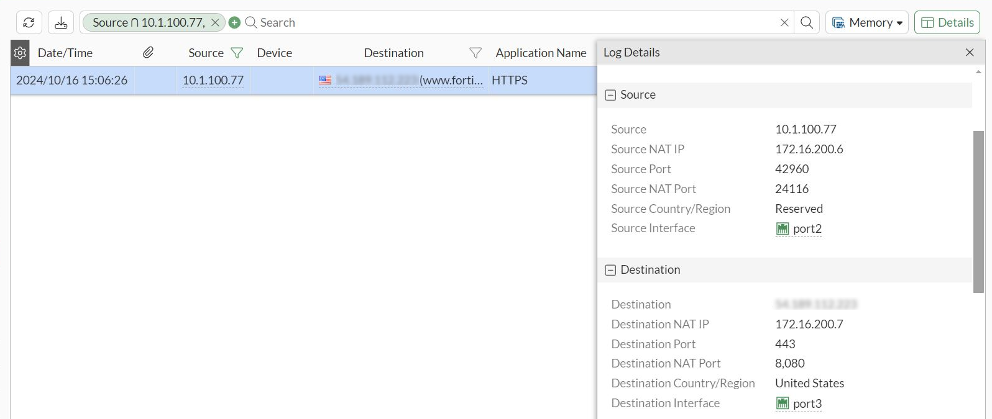Click the Date/Time column header
992x419 pixels.
(65, 53)
